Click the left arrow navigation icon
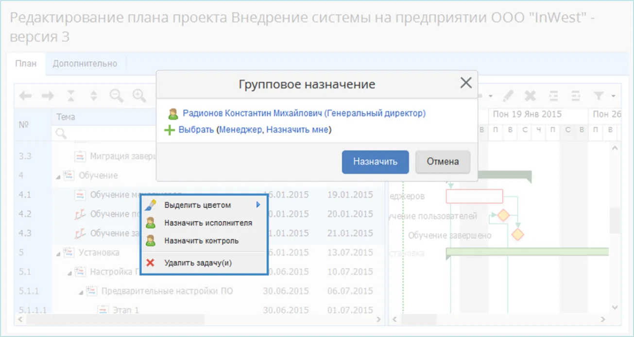Viewport: 634px width, 337px height. tap(25, 96)
